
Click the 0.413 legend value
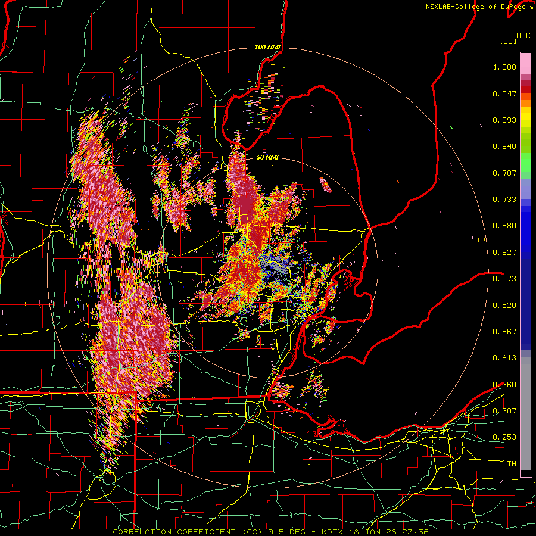pos(504,358)
